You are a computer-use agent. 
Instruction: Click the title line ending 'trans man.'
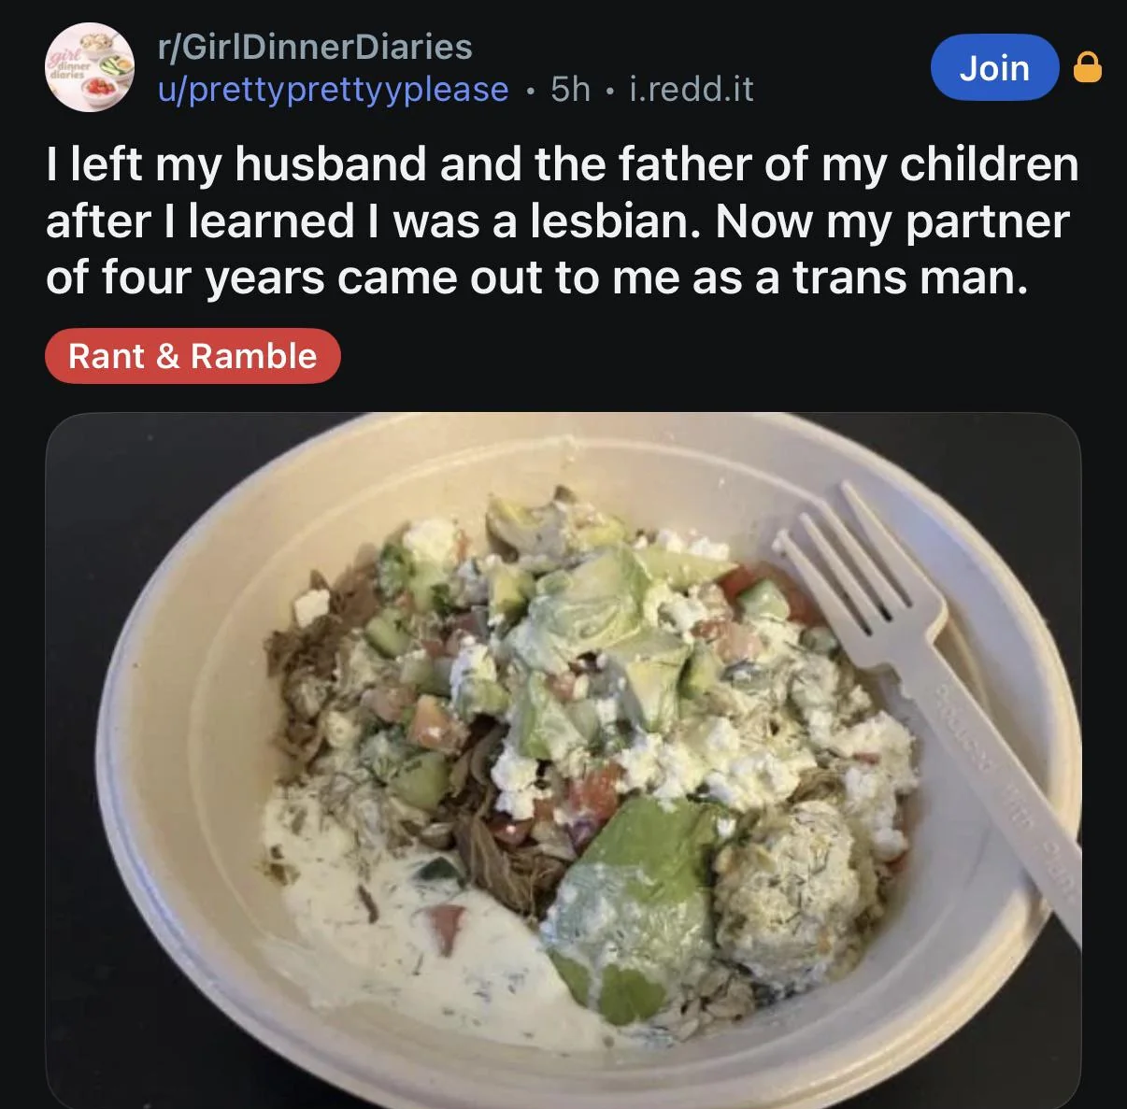(x=537, y=278)
